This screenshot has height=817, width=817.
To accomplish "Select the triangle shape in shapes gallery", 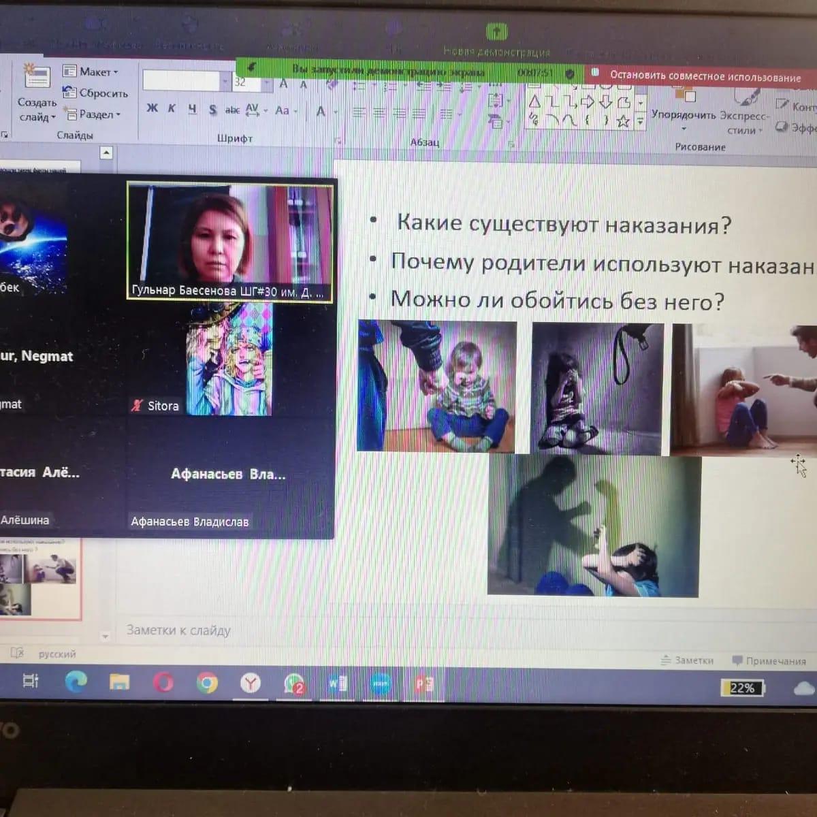I will 534,103.
